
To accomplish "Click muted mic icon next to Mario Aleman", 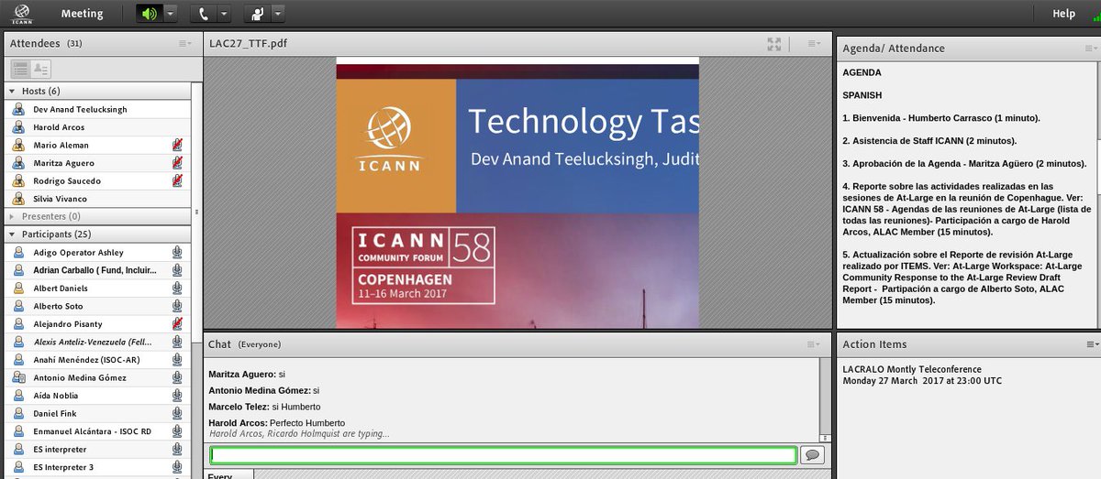I will pyautogui.click(x=177, y=145).
